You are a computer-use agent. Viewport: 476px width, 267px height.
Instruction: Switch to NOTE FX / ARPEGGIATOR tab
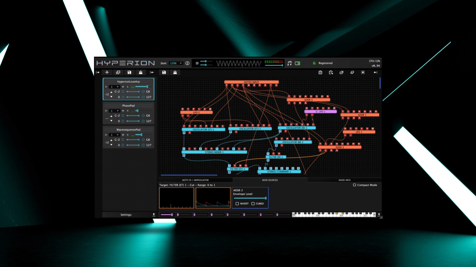point(195,180)
